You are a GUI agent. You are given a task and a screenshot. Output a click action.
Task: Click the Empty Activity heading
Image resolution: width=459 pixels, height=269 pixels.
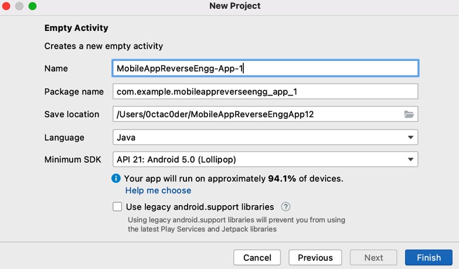pyautogui.click(x=76, y=28)
